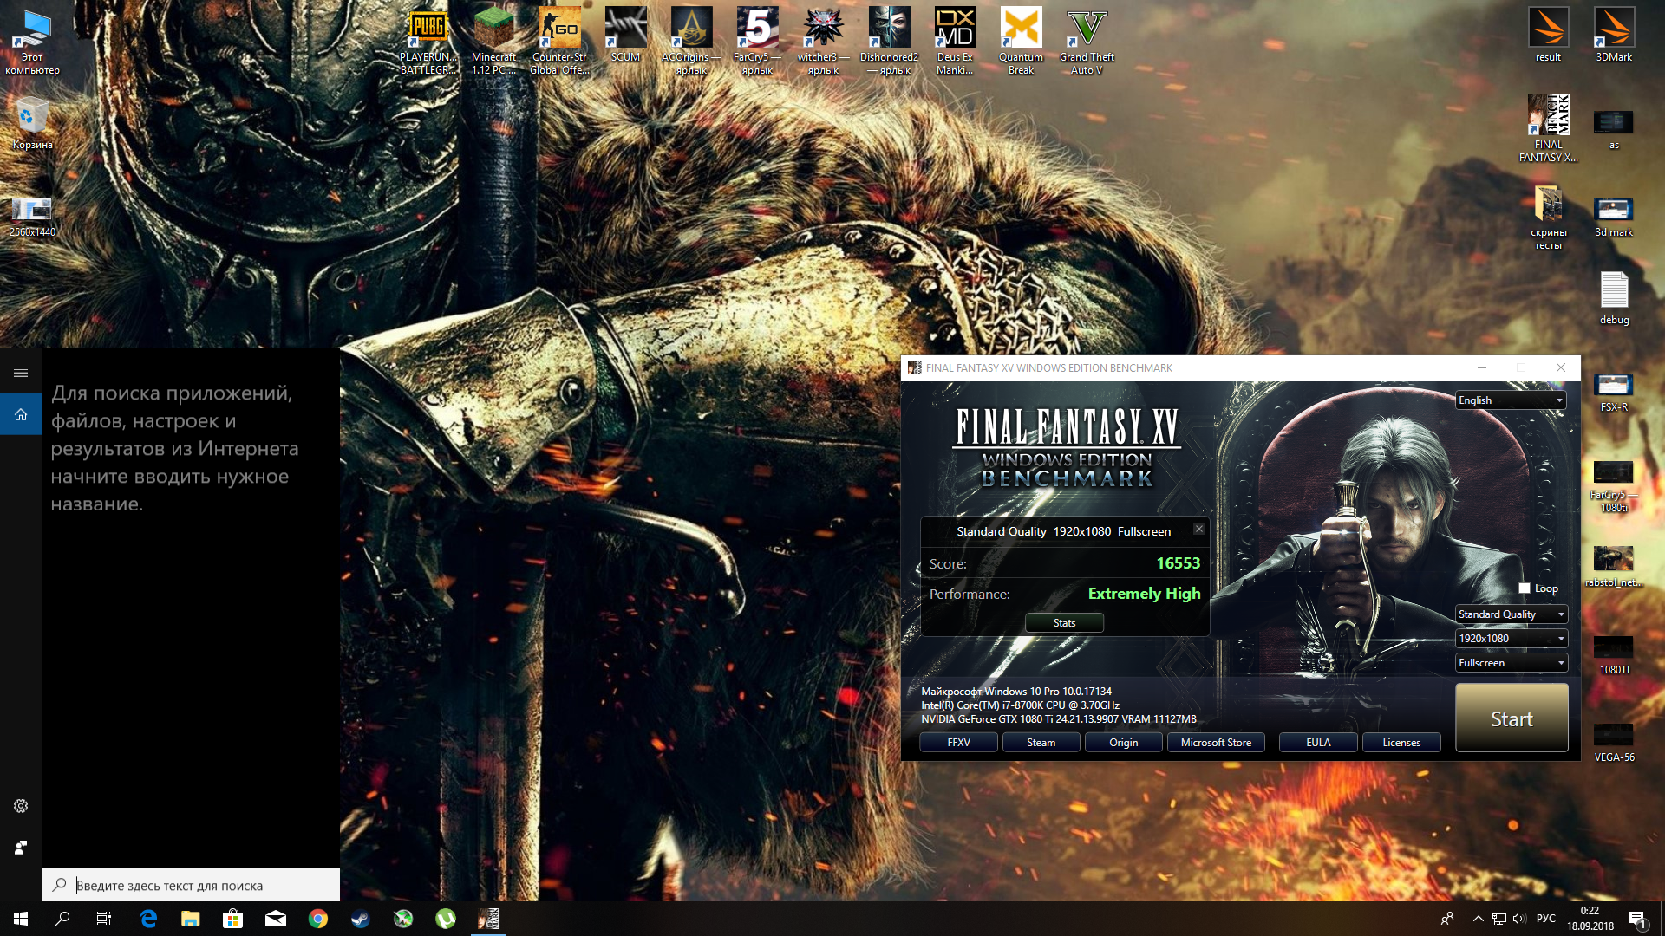The height and width of the screenshot is (936, 1665).
Task: Enable the Loop checkbox
Action: pyautogui.click(x=1525, y=588)
